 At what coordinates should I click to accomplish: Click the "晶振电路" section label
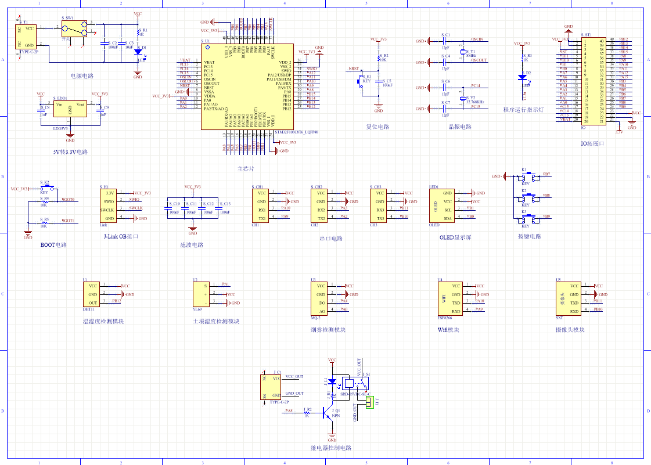459,127
